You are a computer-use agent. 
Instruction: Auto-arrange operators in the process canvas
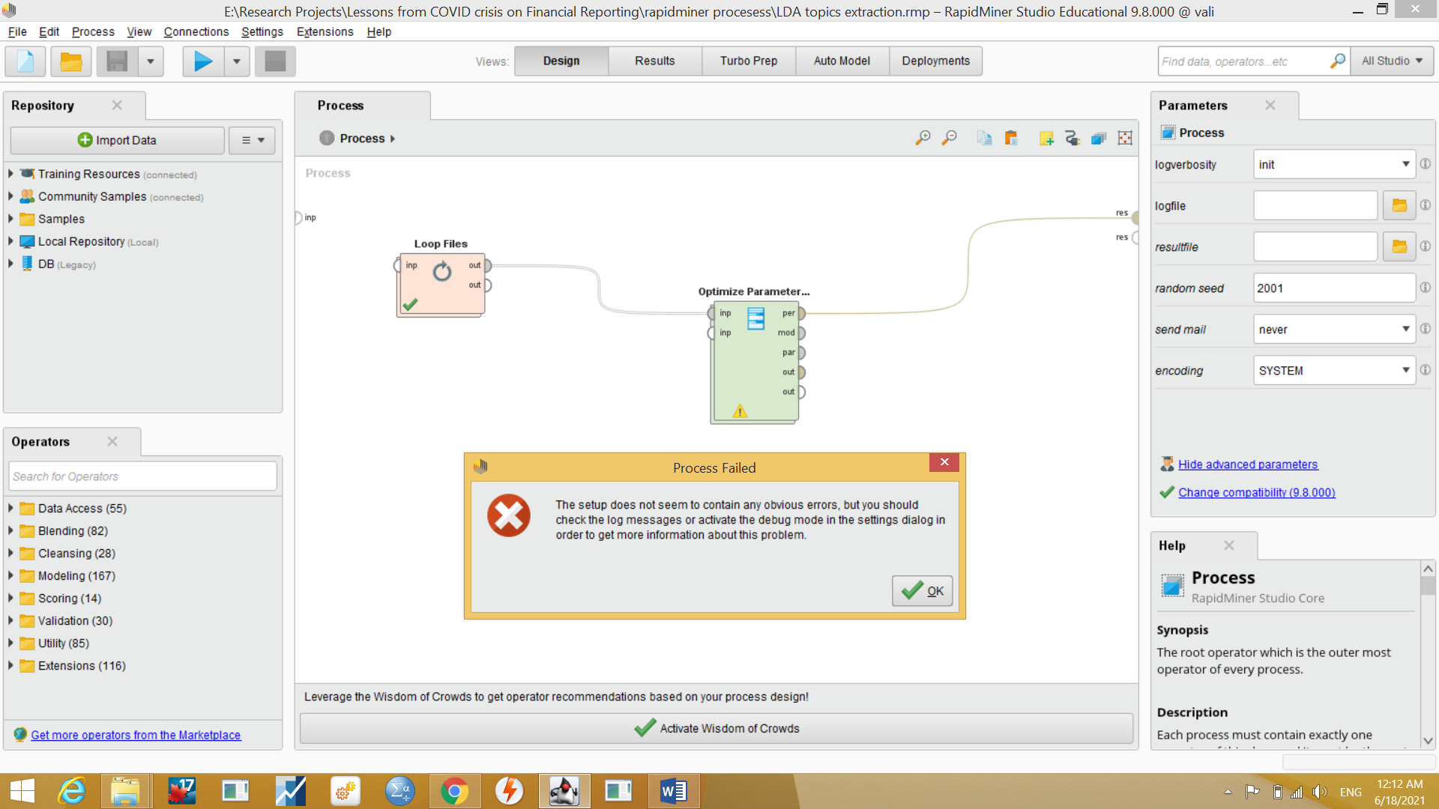coord(1073,138)
